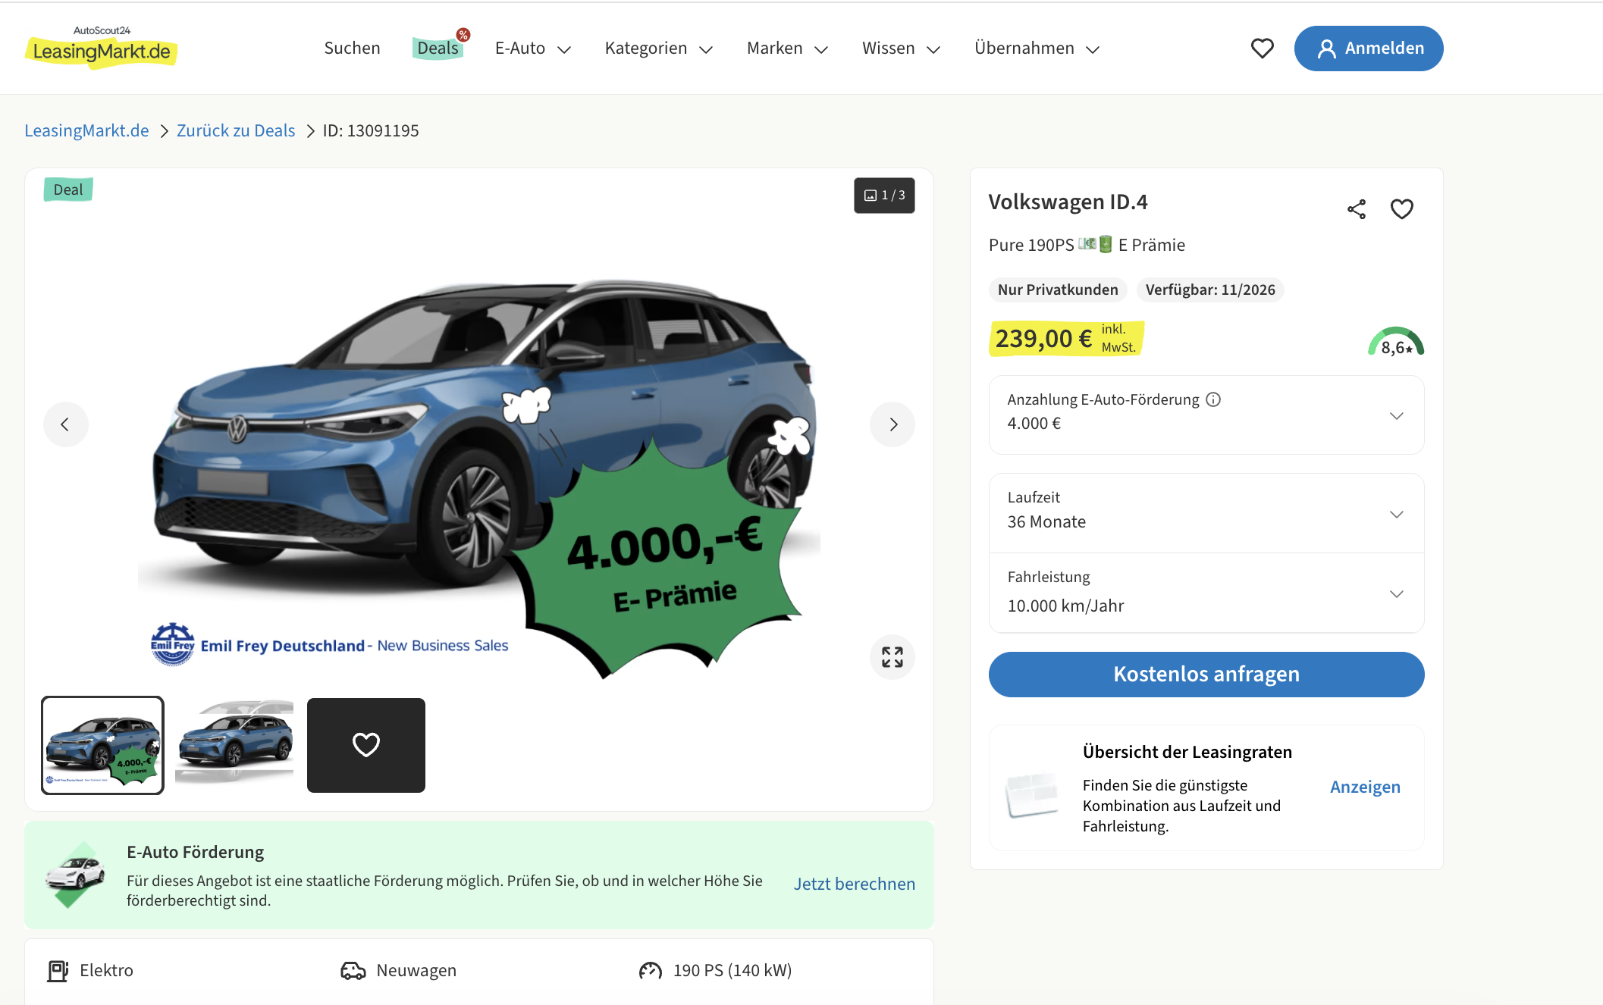This screenshot has height=1005, width=1603.
Task: Expand the Laufzeit 36 Monate dropdown
Action: pos(1206,513)
